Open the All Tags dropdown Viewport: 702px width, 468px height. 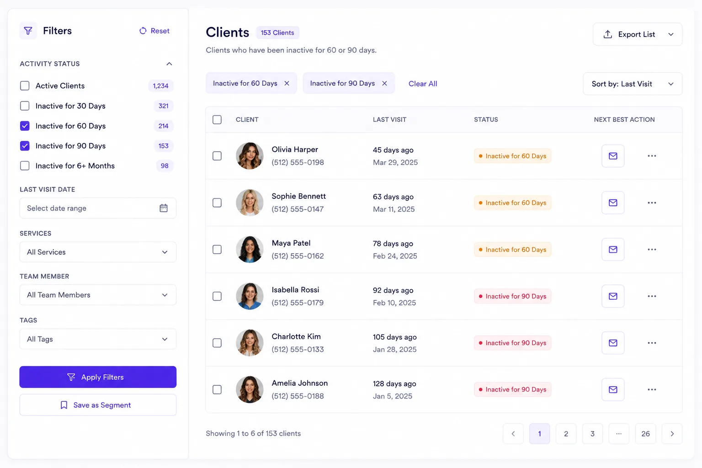tap(98, 339)
